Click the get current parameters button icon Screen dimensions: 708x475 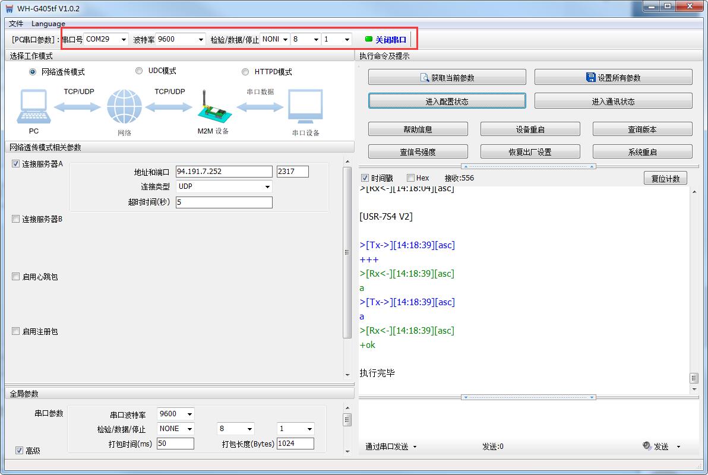(425, 78)
